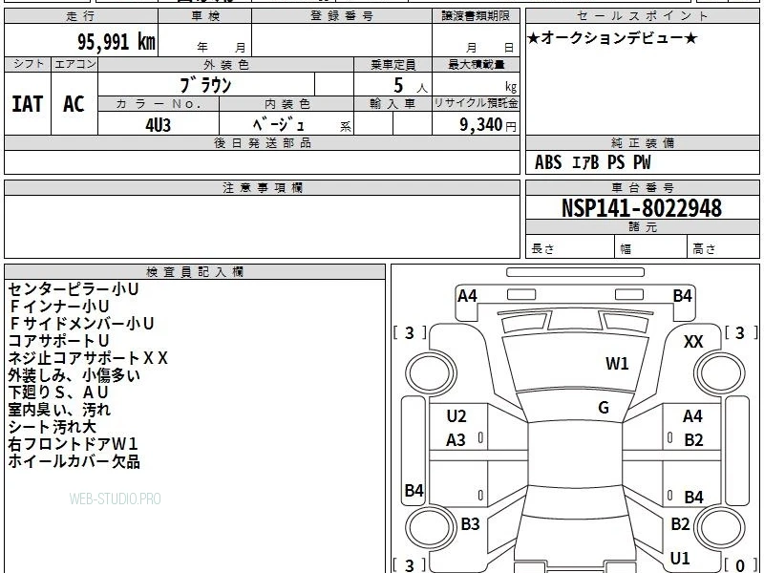The width and height of the screenshot is (764, 573).
Task: Select the 純正装備 header
Action: 642,142
